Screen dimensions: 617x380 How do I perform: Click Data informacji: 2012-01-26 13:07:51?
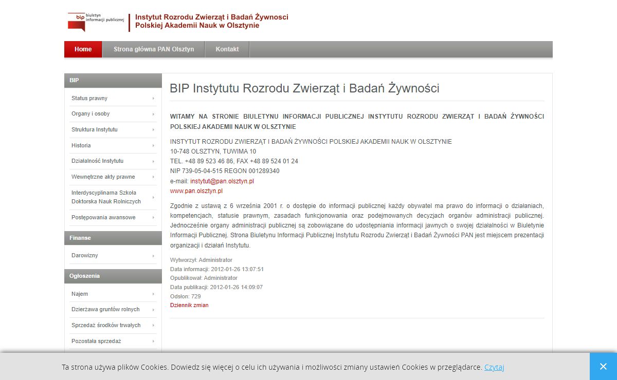pyautogui.click(x=217, y=269)
